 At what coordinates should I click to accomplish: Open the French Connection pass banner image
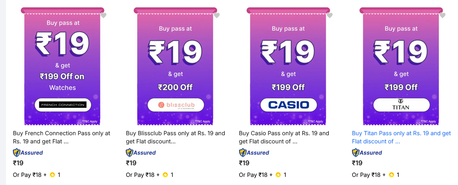63,67
